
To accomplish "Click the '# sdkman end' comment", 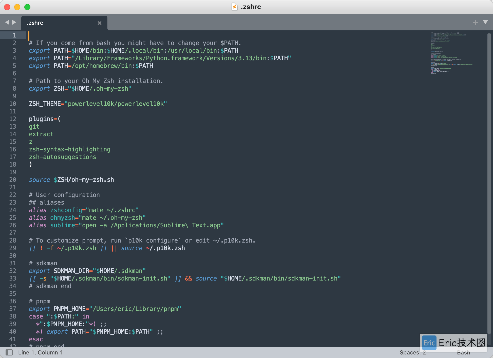I will click(50, 286).
